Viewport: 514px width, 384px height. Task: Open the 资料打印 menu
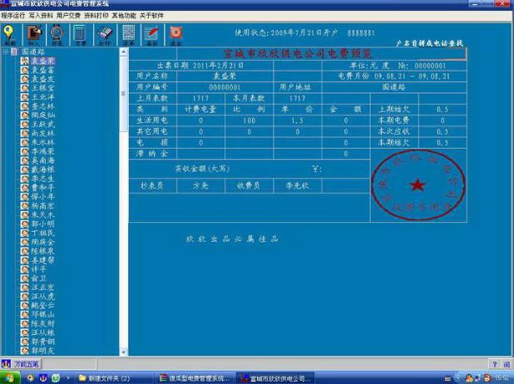tap(96, 15)
